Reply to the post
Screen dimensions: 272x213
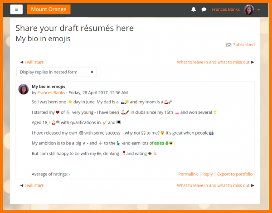(x=207, y=174)
